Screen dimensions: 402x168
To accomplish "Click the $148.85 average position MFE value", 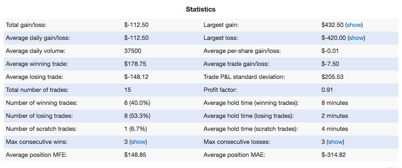I will (x=135, y=155).
